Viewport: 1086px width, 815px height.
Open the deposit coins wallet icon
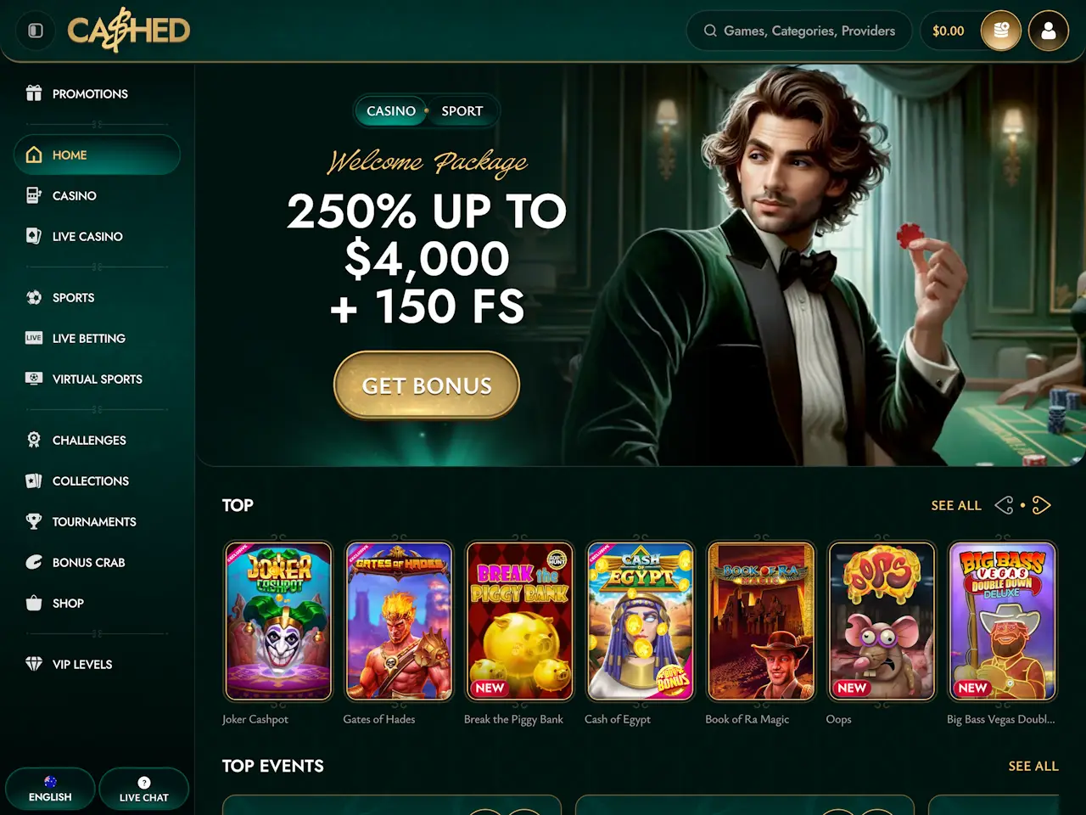(1001, 31)
